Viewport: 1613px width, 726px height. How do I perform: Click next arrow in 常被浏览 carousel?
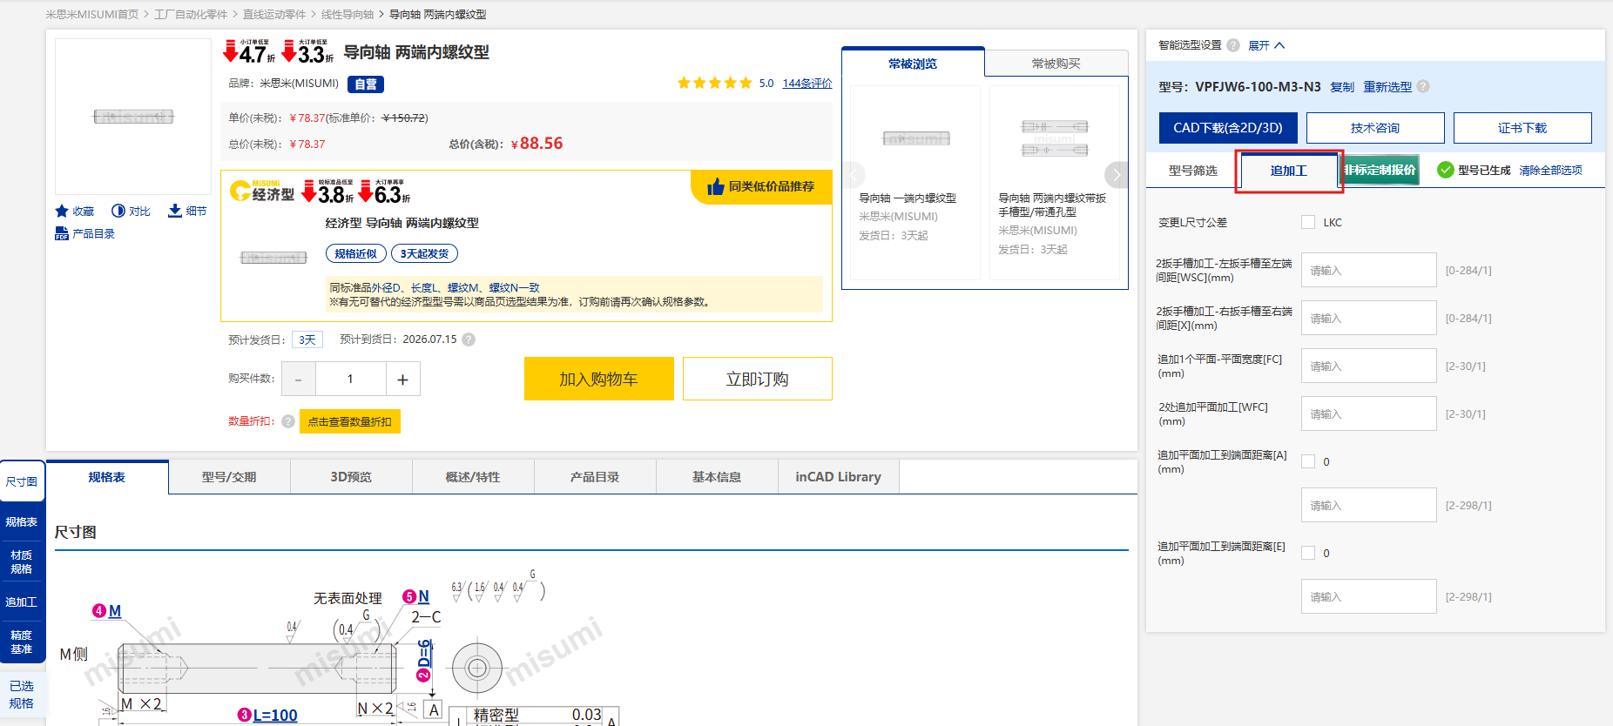point(1117,175)
